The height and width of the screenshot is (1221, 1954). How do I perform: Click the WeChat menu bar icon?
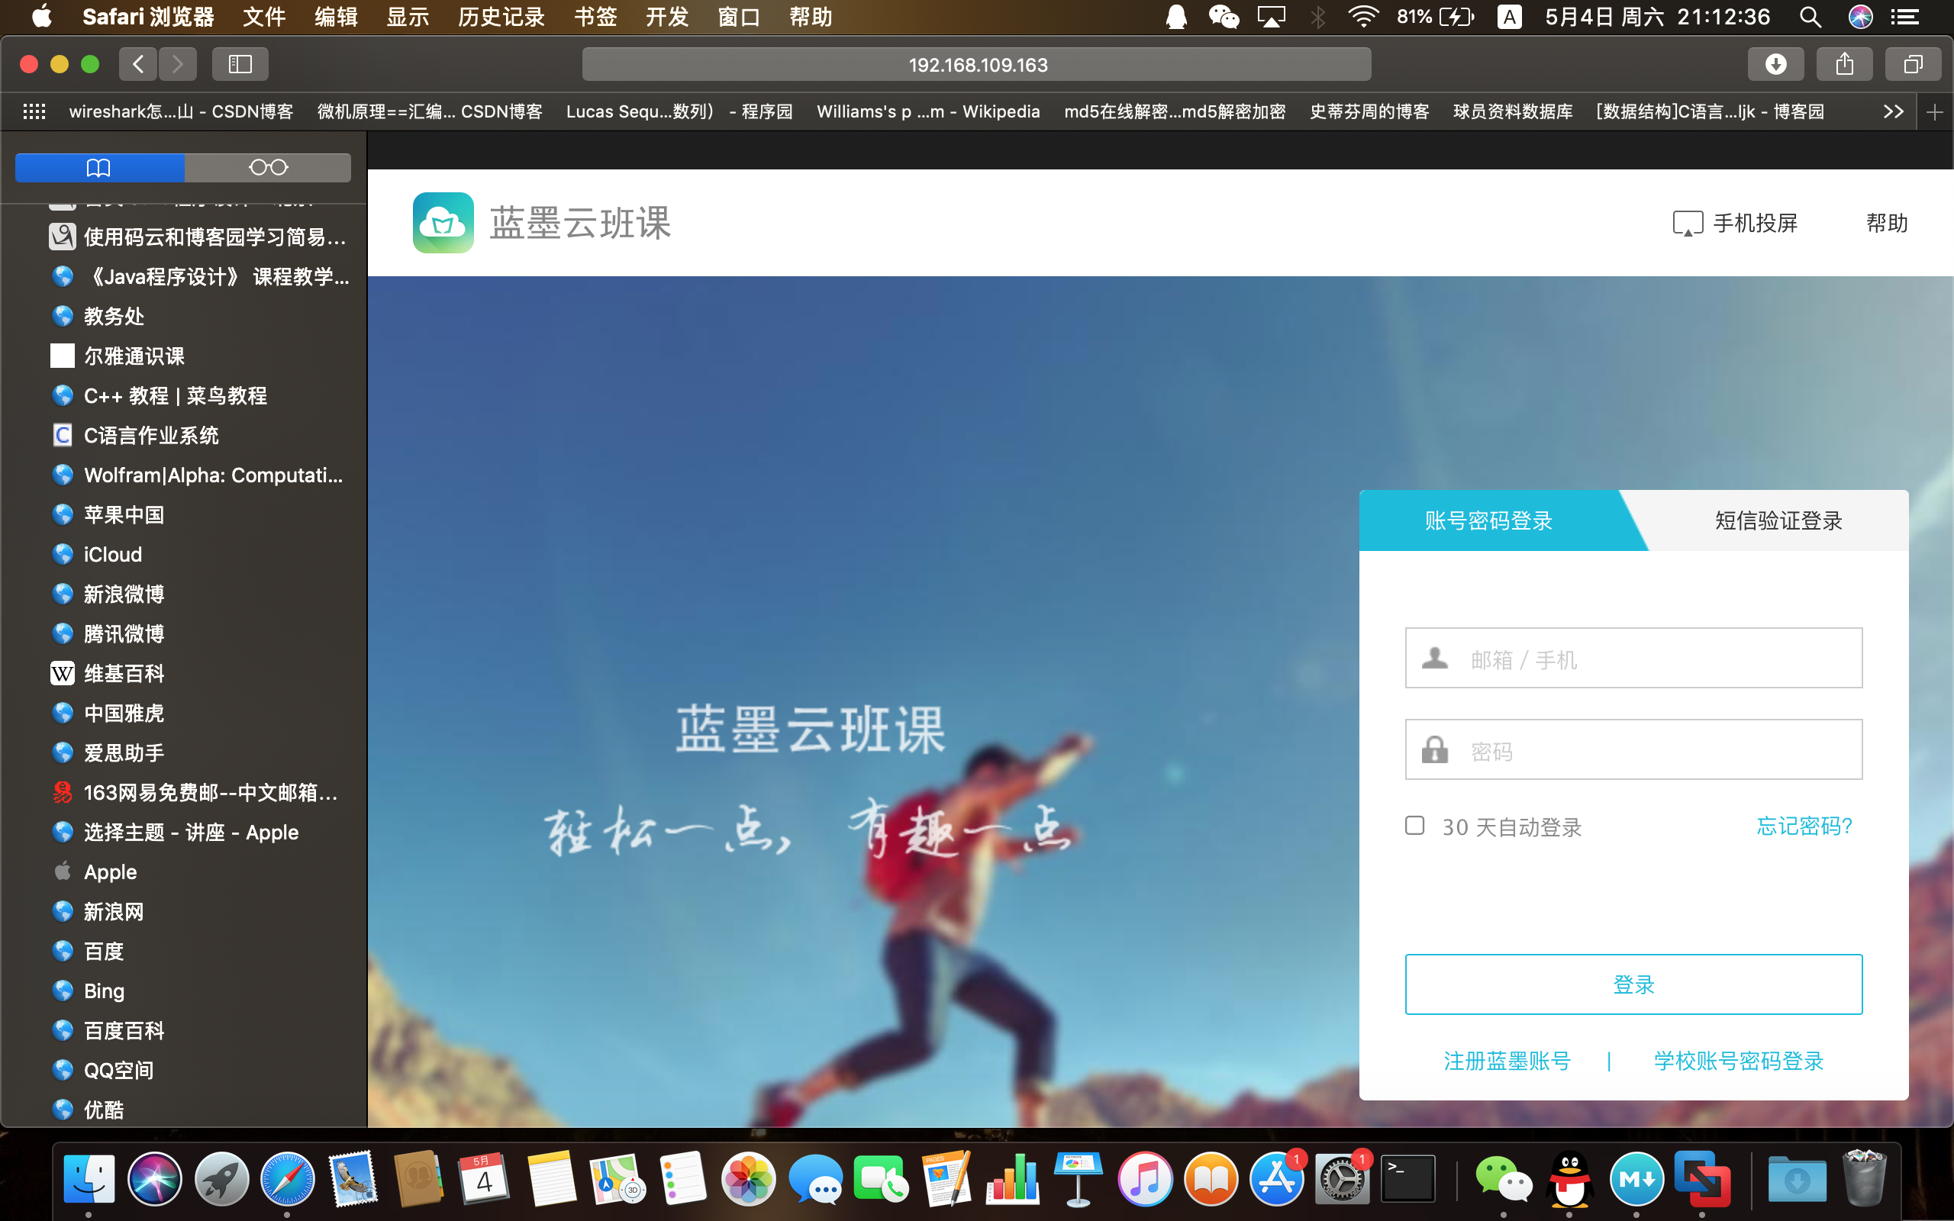pos(1224,17)
